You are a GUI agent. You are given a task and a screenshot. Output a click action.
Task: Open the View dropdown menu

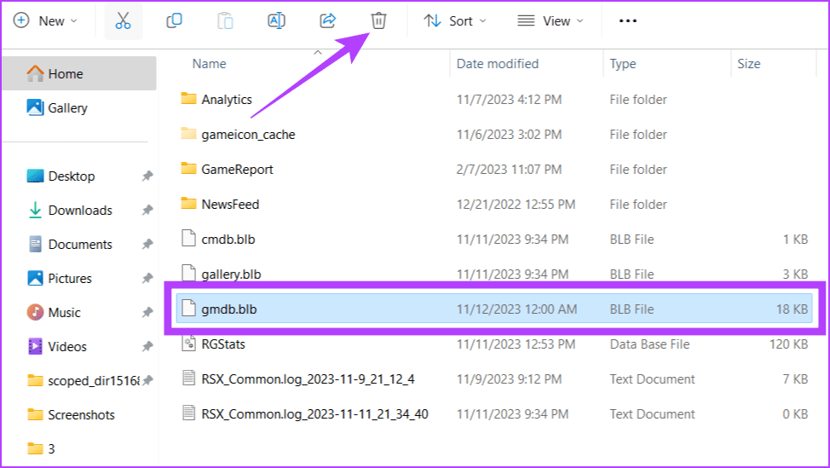tap(550, 20)
